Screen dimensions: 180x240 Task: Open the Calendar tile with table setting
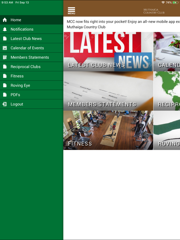coord(167,52)
